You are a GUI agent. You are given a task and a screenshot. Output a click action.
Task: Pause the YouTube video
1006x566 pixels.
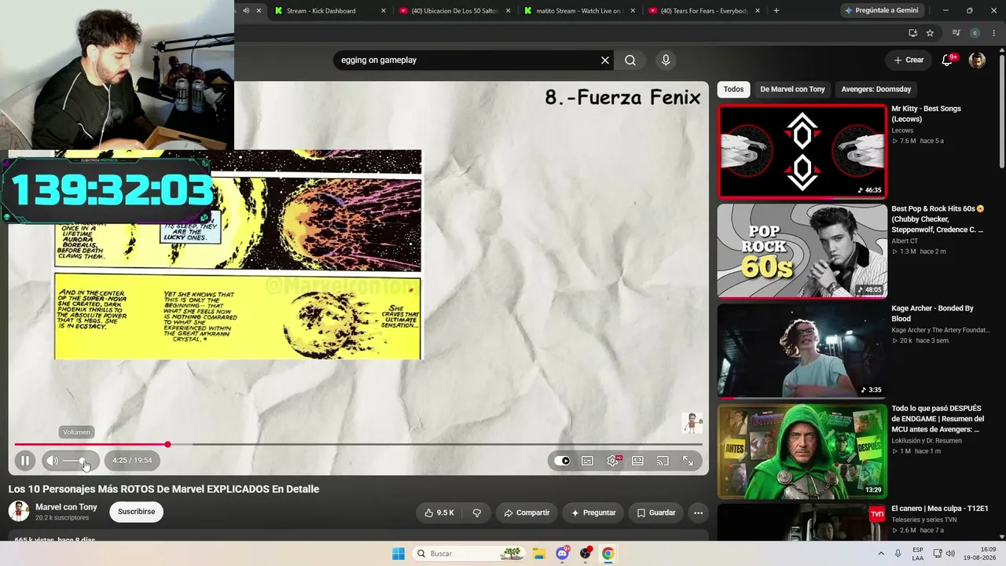(24, 461)
